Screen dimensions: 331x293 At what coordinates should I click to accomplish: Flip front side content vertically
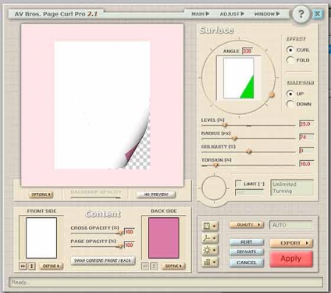tap(32, 266)
